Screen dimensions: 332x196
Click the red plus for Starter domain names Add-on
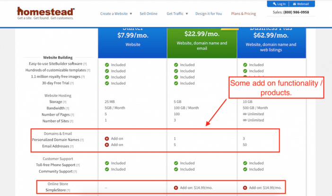click(x=107, y=139)
